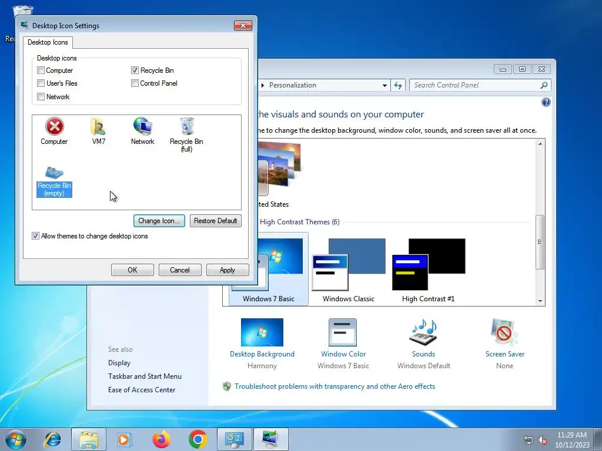This screenshot has height=451, width=602.
Task: Click the Personalization breadcrumb arrow
Action: (x=263, y=85)
